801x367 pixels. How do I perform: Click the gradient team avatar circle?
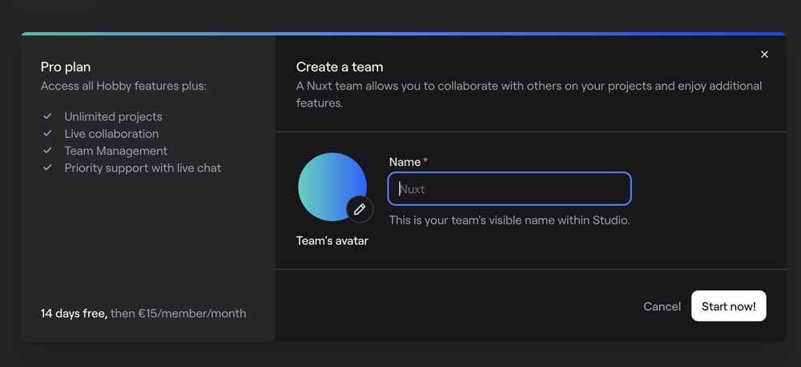coord(332,187)
